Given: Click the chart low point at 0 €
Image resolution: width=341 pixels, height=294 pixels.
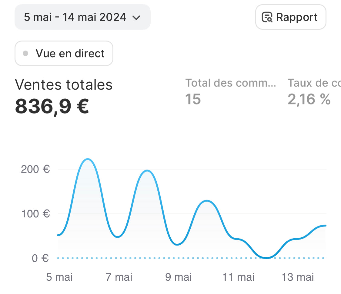Looking at the screenshot, I should pos(266,258).
